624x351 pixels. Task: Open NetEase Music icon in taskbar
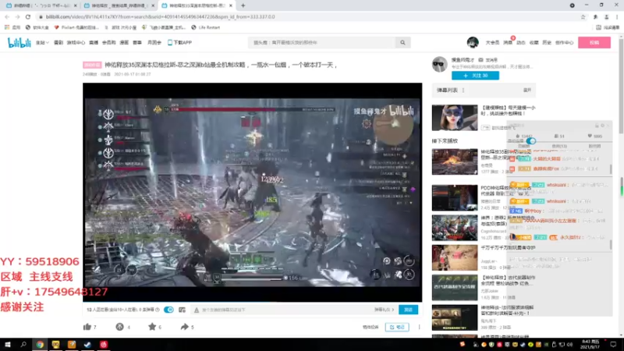(104, 345)
